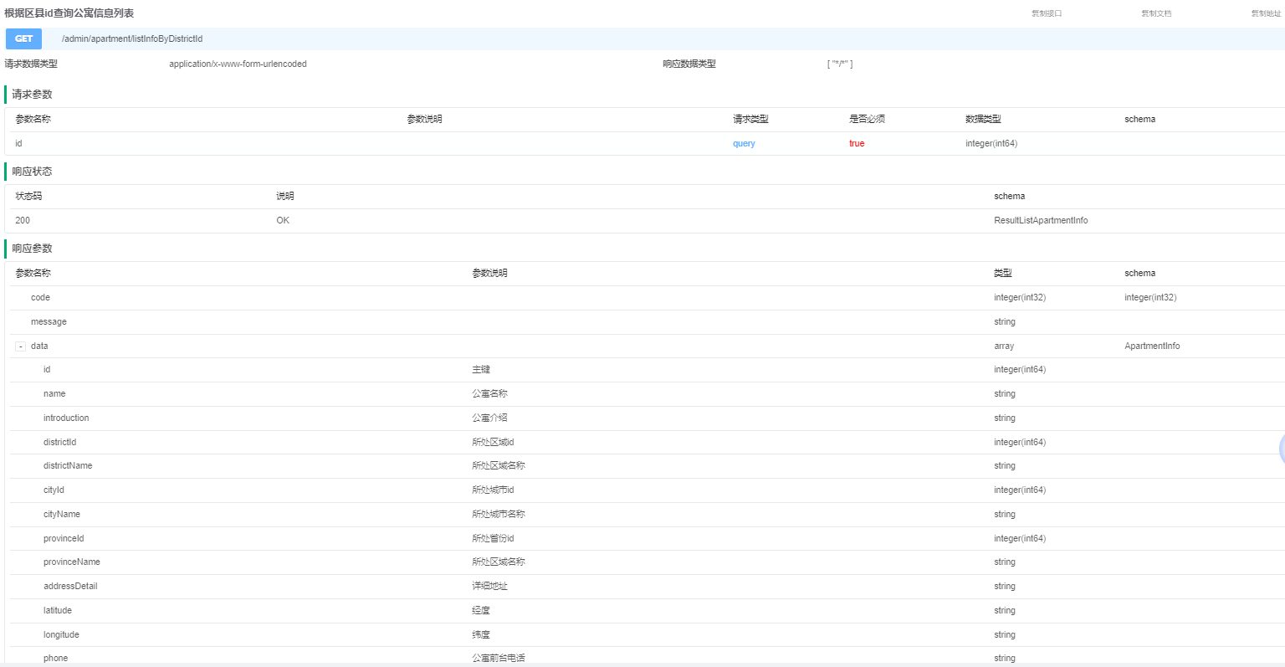Click the 详细地址 description
1285x667 pixels.
click(x=489, y=587)
